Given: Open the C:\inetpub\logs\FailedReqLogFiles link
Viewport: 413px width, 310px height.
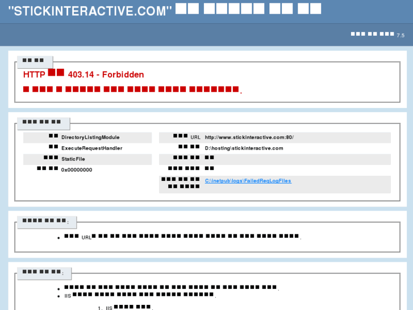Looking at the screenshot, I should pyautogui.click(x=248, y=181).
